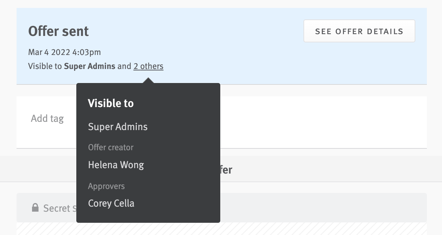The image size is (442, 235).
Task: Click the tooltip's pointer arrow
Action: point(148,79)
